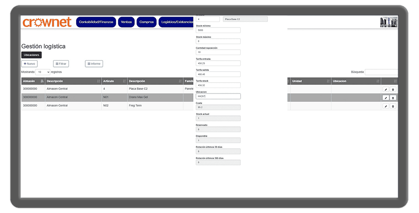Sort table by Articulo column

(x=114, y=81)
